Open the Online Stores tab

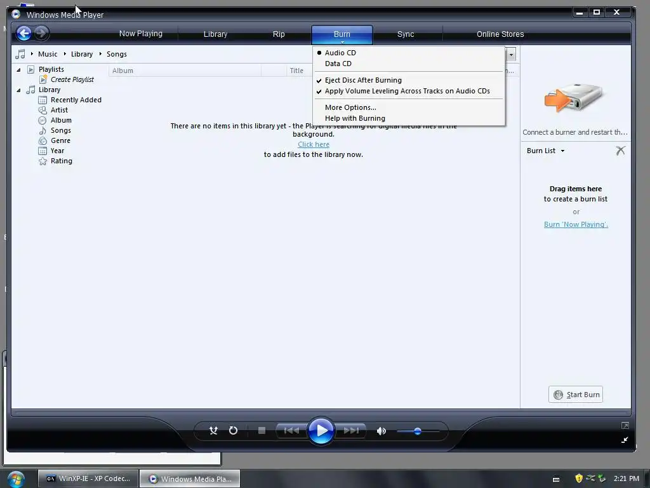(500, 34)
